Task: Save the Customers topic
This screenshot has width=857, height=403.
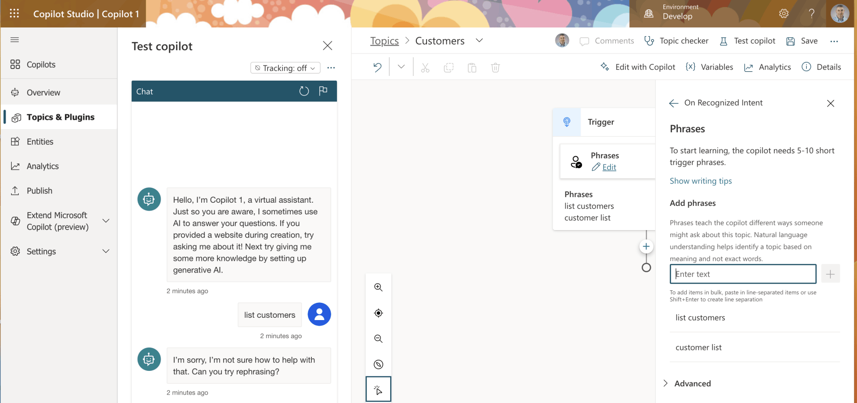Action: [x=802, y=41]
